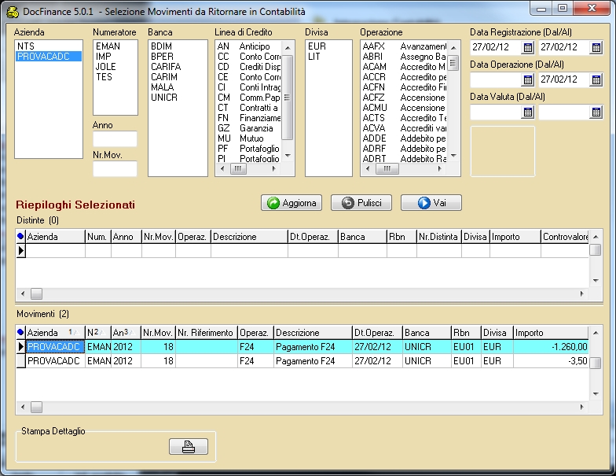The image size is (616, 476).
Task: Open calendar for Data Valuta start date
Action: 527,113
